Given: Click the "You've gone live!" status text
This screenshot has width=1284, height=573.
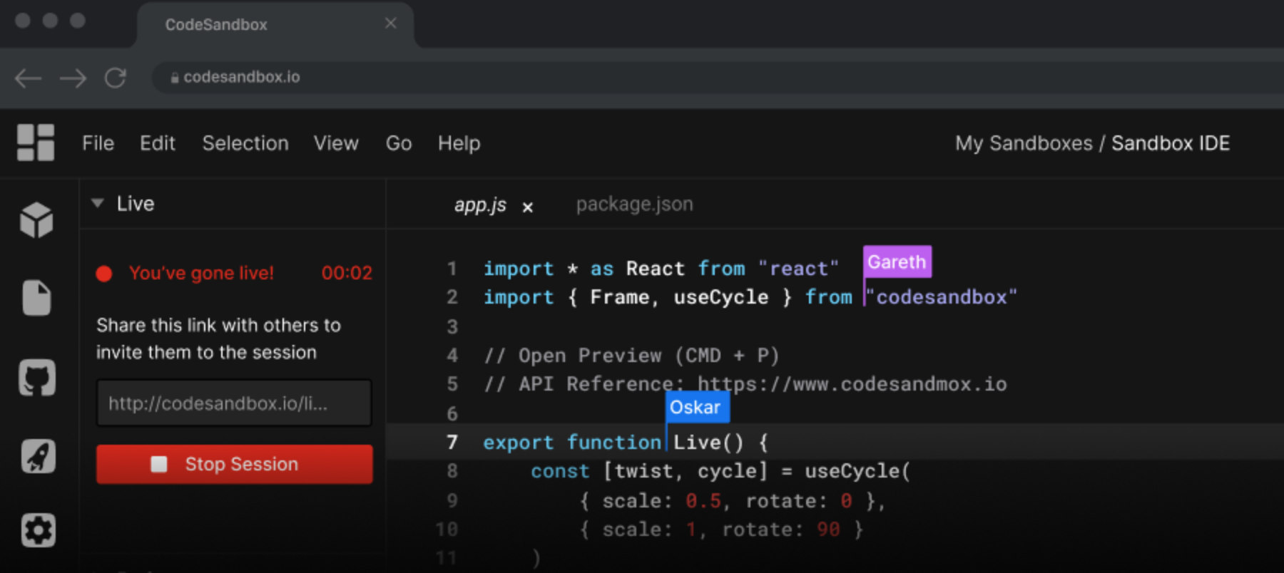Looking at the screenshot, I should (x=201, y=273).
